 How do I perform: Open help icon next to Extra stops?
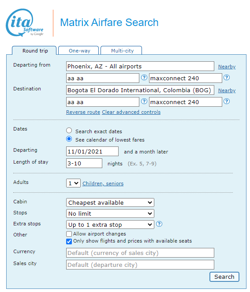point(159,224)
